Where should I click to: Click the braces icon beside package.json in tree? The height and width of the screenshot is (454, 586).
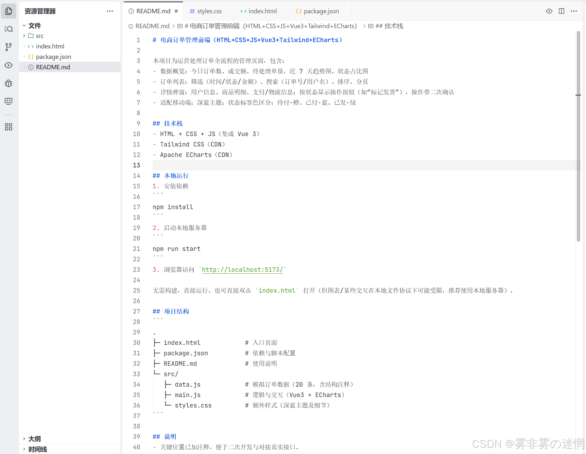click(x=31, y=57)
